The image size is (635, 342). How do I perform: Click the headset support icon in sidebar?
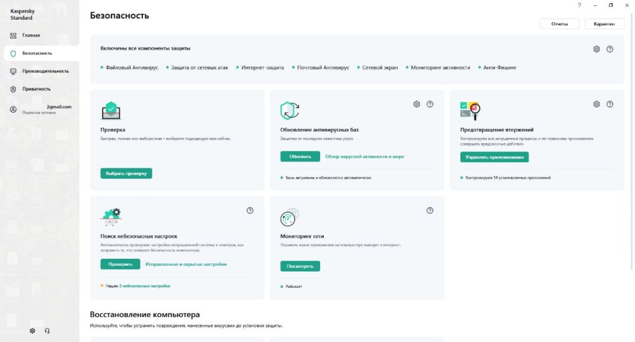point(48,331)
